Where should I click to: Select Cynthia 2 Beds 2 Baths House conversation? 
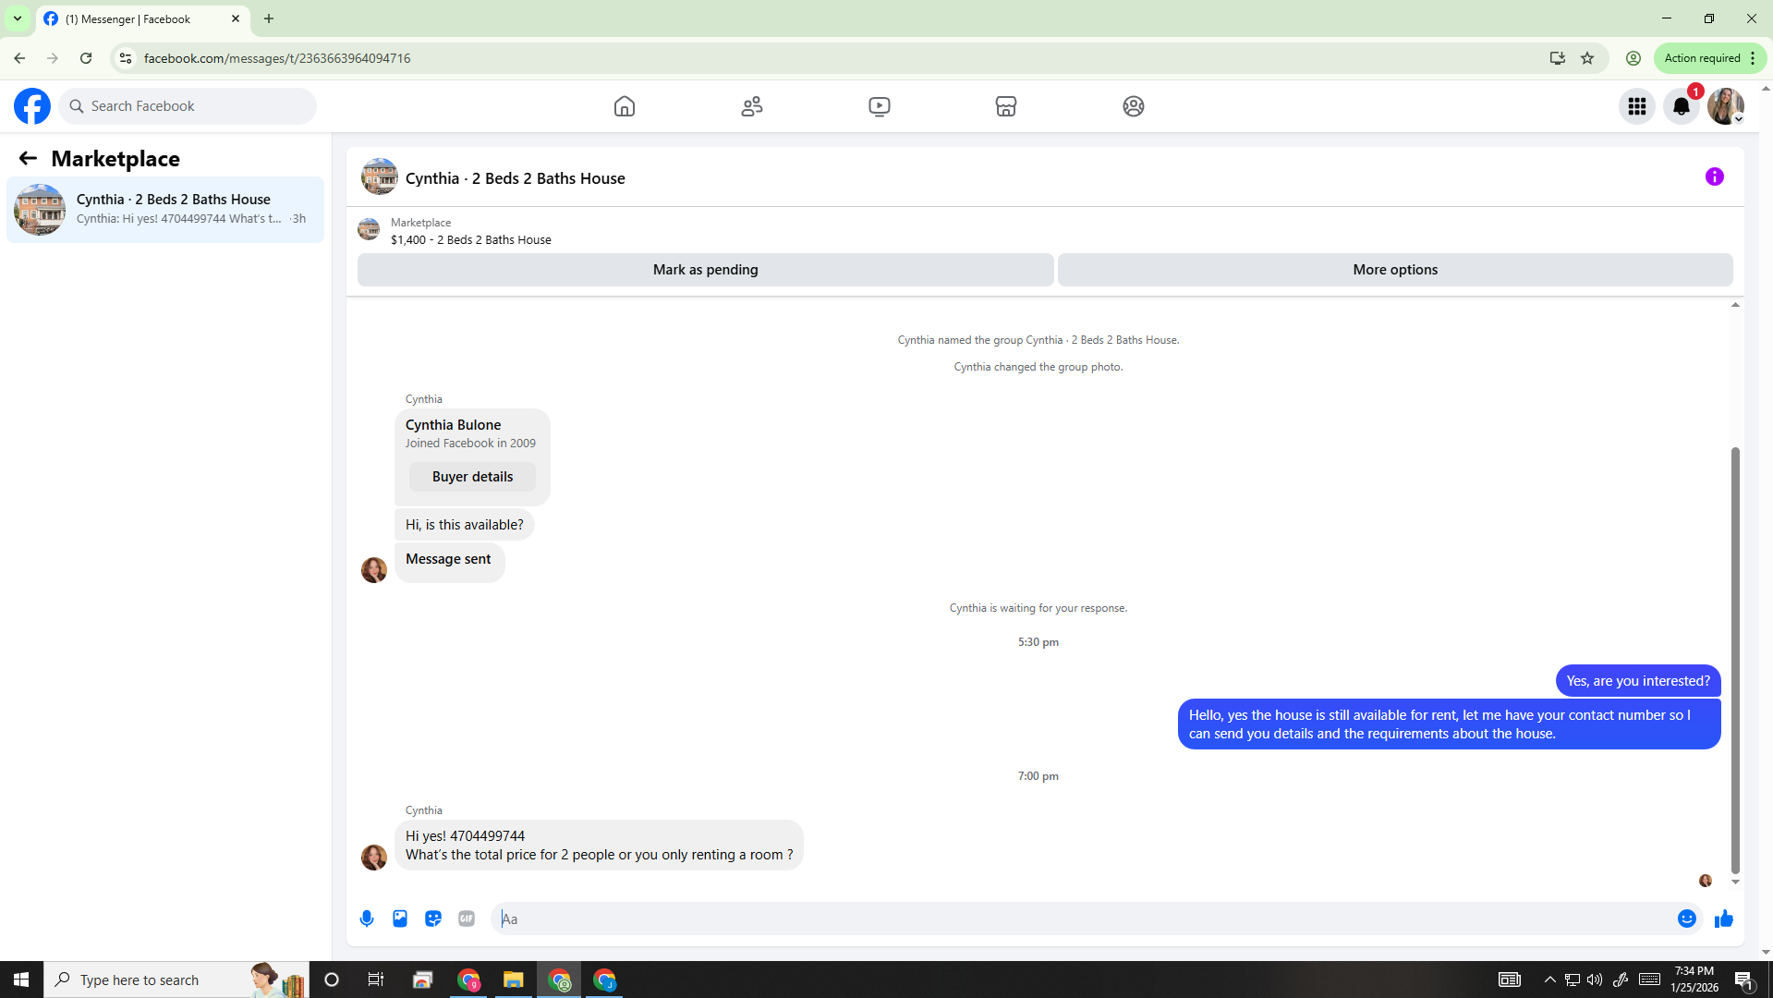point(165,210)
